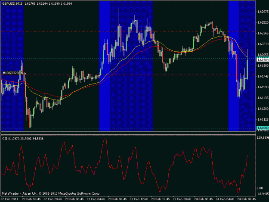Click the 1.62675 price axis label
Image resolution: width=269 pixels, height=202 pixels.
coord(263,12)
